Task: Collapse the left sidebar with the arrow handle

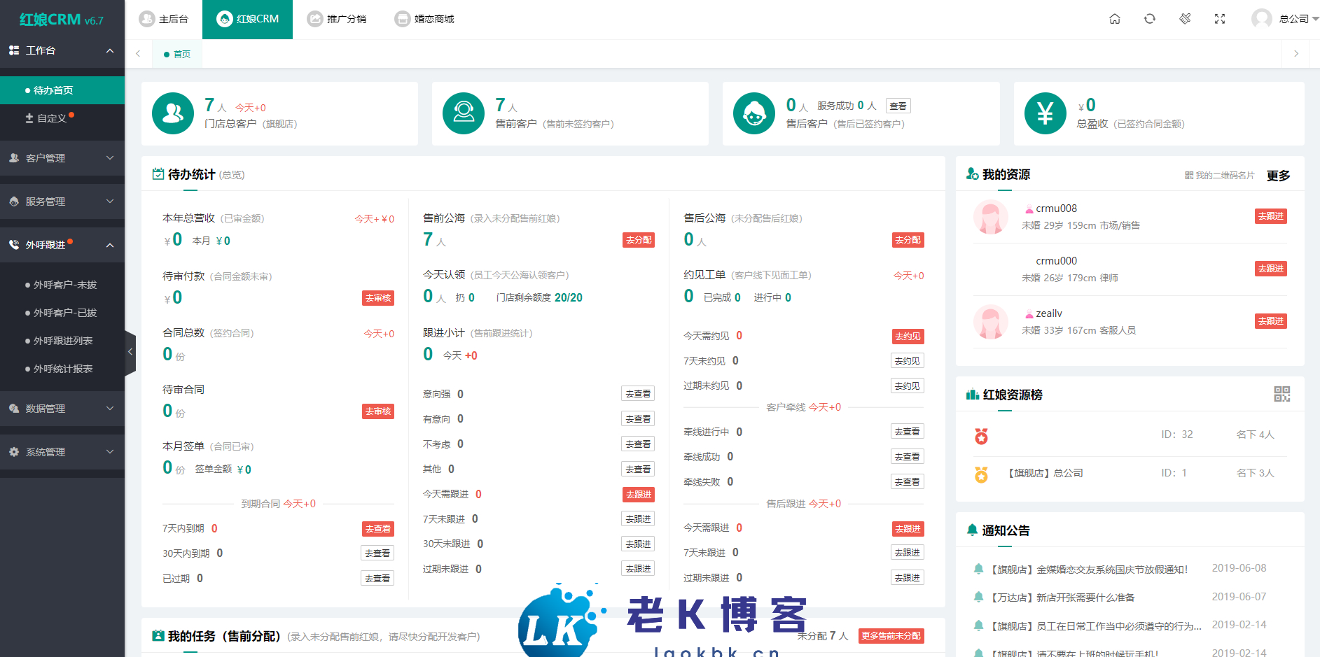Action: tap(130, 351)
